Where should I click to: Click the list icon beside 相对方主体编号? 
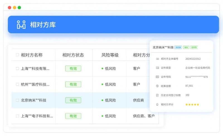coord(157,59)
